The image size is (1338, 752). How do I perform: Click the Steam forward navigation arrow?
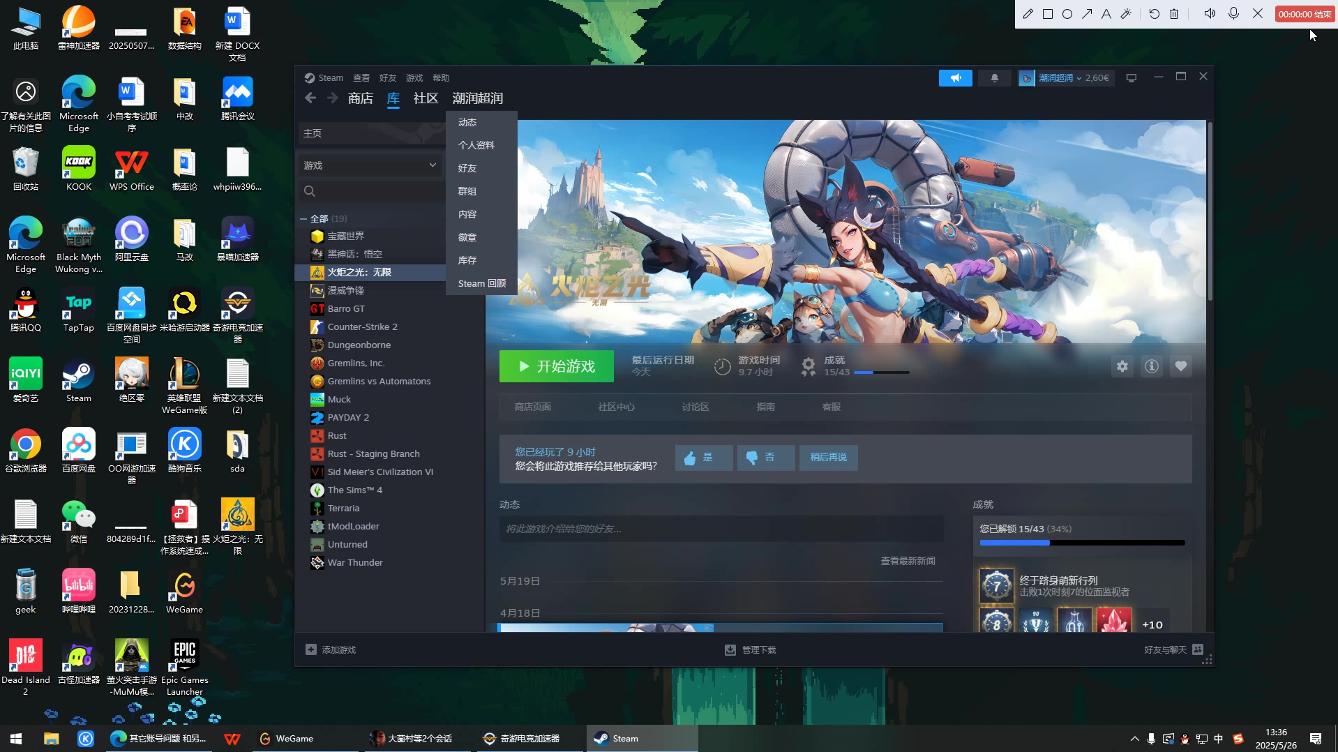(332, 98)
